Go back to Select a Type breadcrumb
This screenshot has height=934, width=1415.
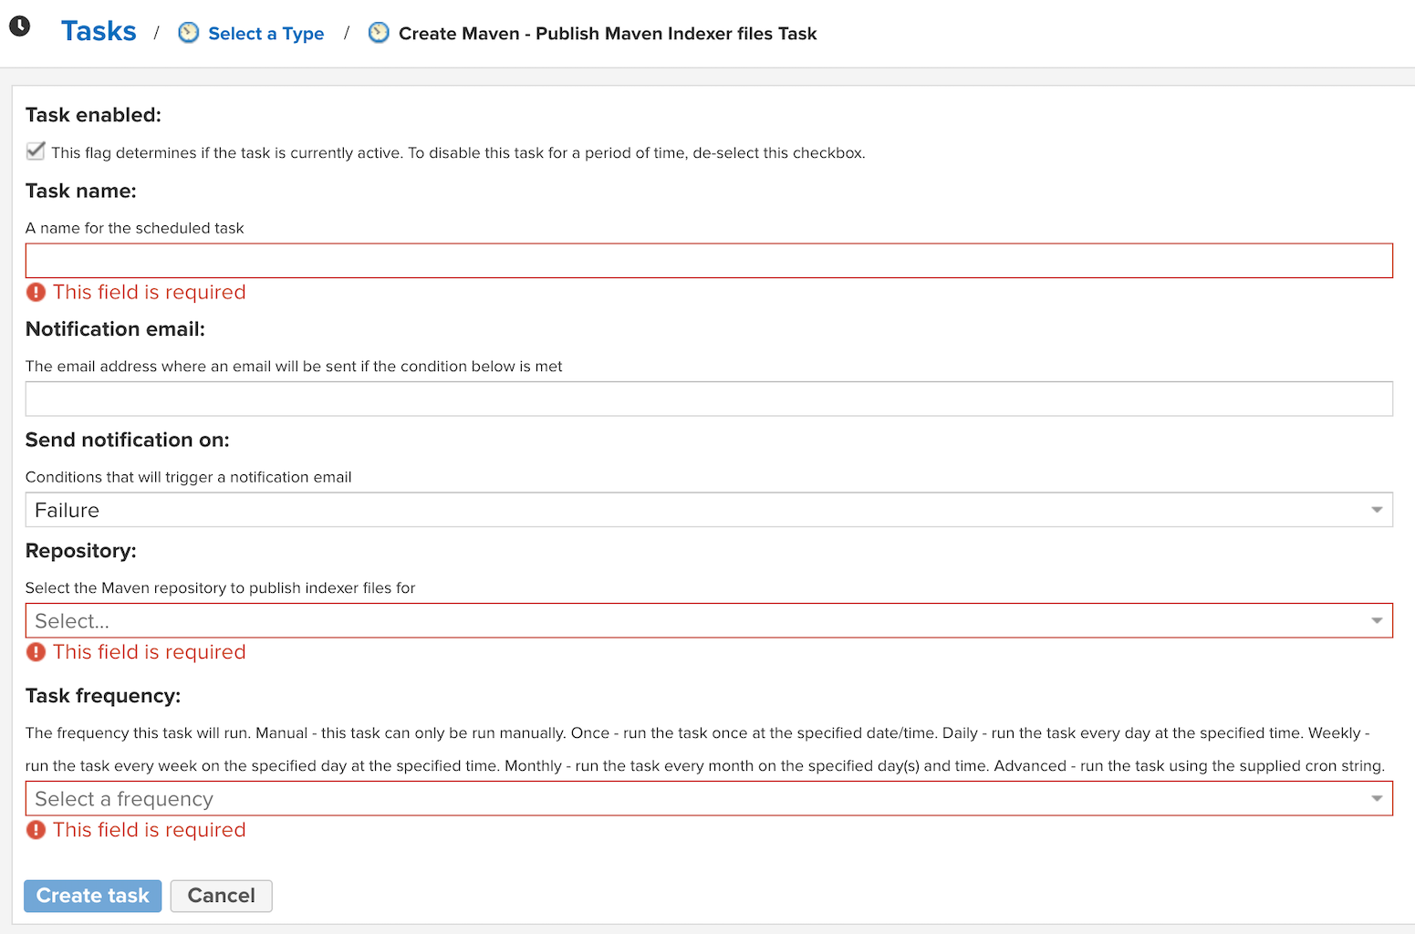click(x=265, y=34)
